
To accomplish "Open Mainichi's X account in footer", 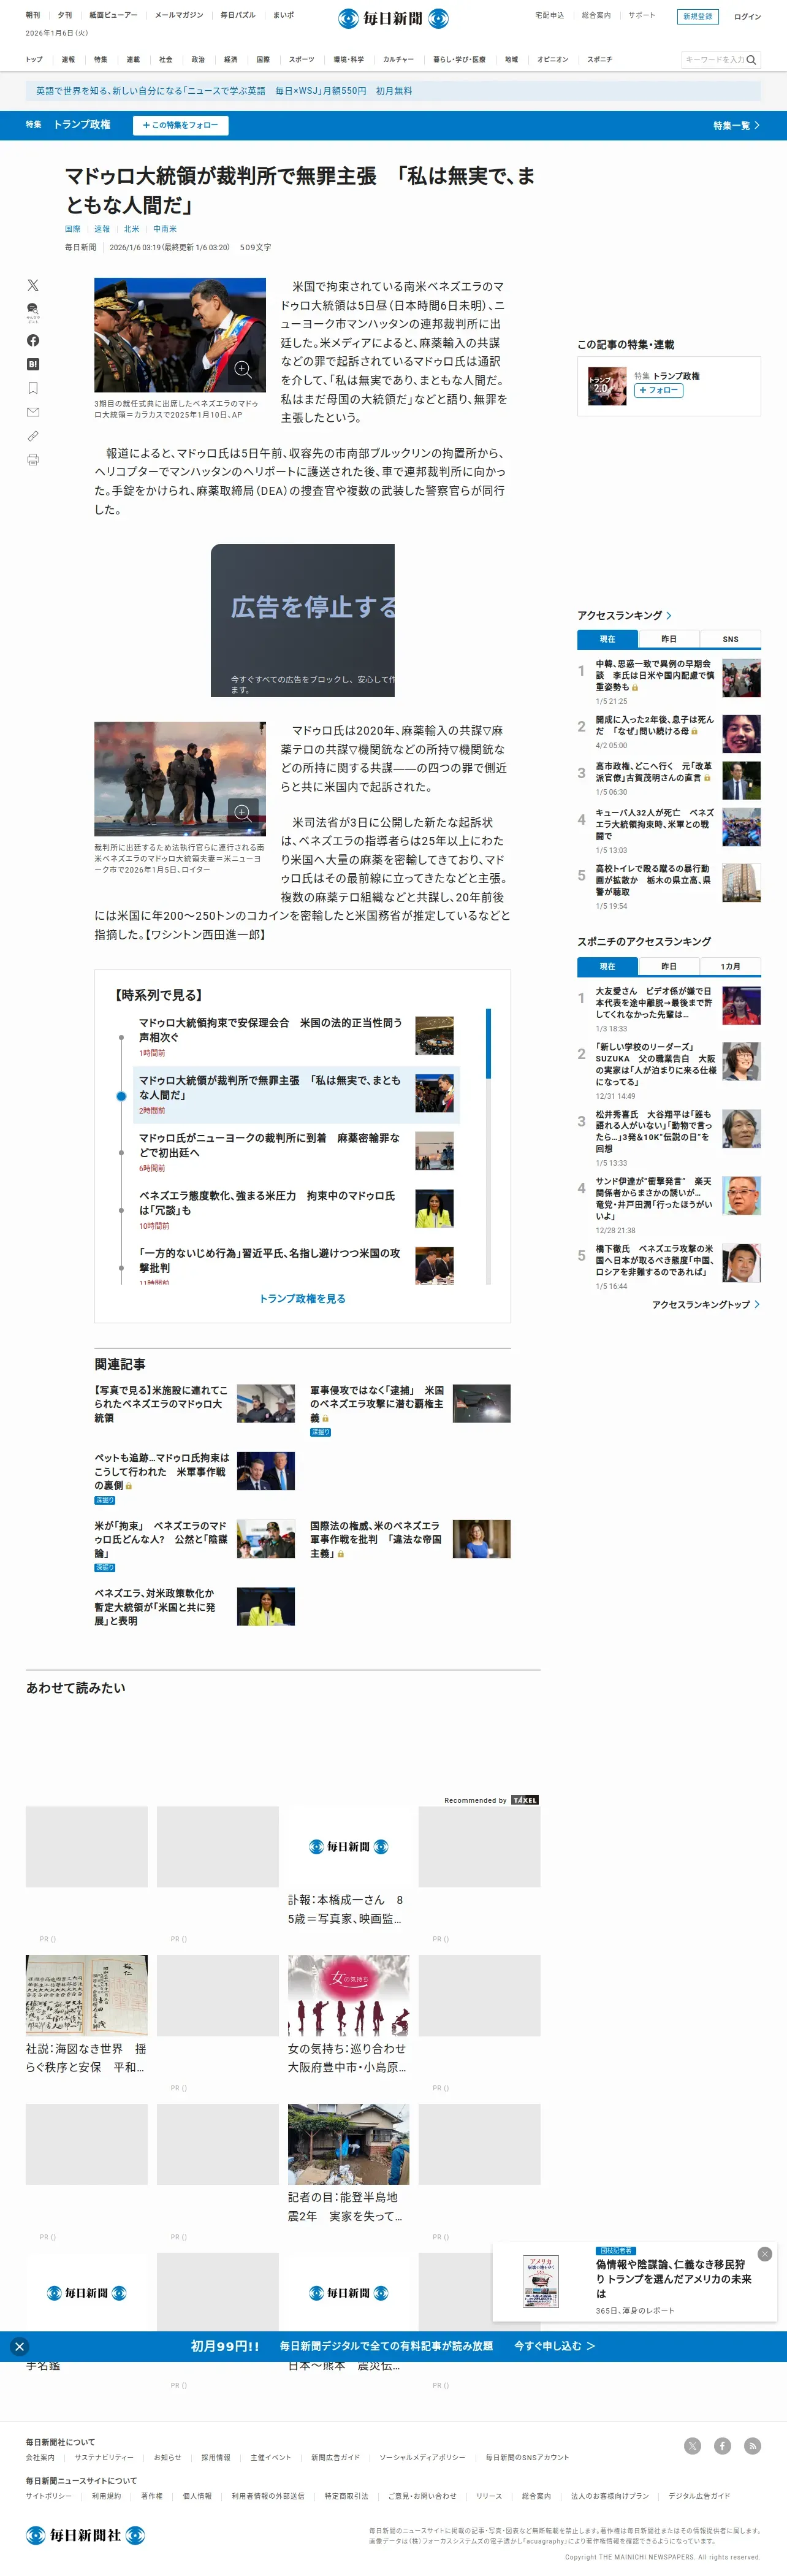I will (692, 2446).
